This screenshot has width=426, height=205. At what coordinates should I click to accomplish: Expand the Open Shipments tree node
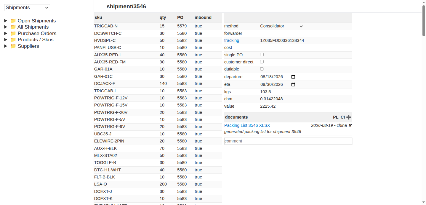[6, 21]
